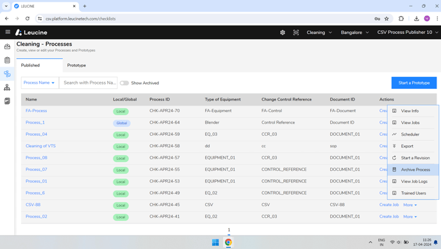
Task: Open the Chrome tab search chevron
Action: click(6, 6)
